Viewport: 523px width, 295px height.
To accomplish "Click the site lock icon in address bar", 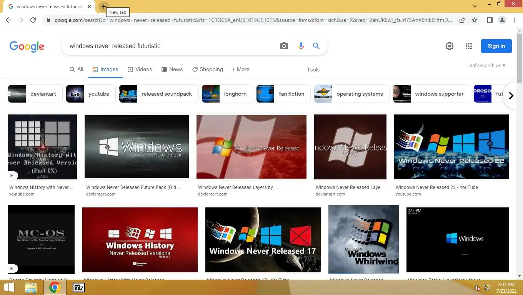I will click(48, 20).
